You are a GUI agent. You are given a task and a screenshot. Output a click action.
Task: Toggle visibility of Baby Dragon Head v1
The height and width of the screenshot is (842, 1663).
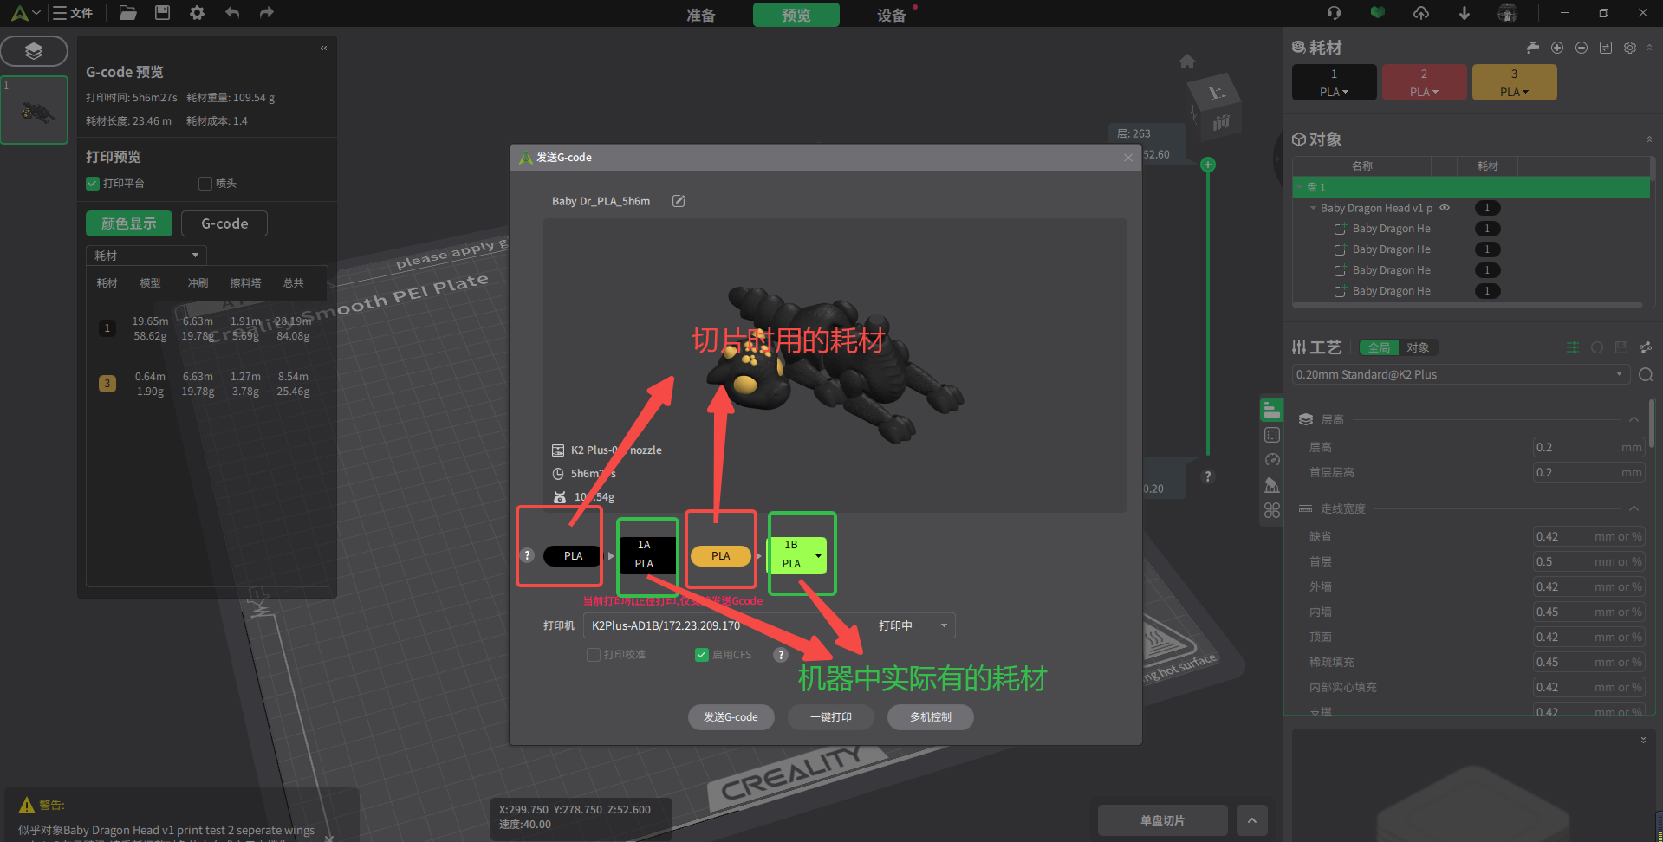pos(1445,208)
